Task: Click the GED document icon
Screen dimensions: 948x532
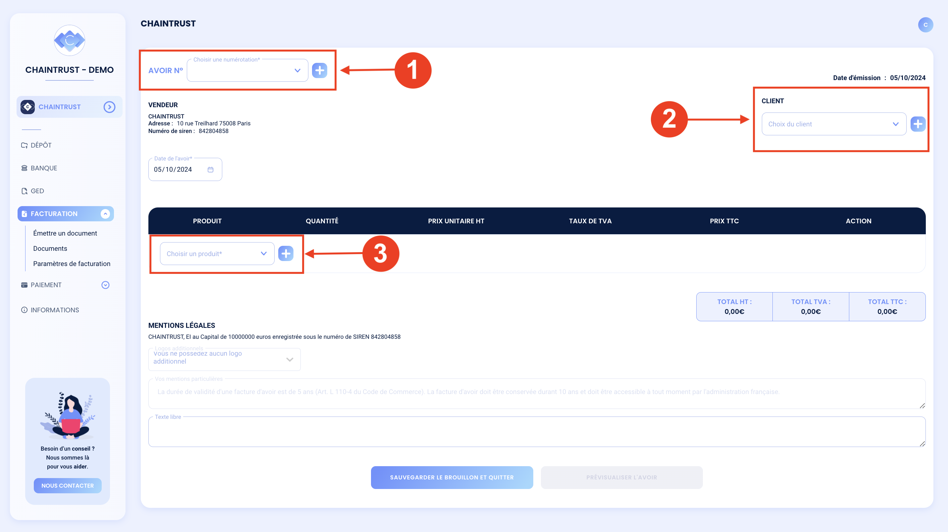Action: pyautogui.click(x=24, y=191)
